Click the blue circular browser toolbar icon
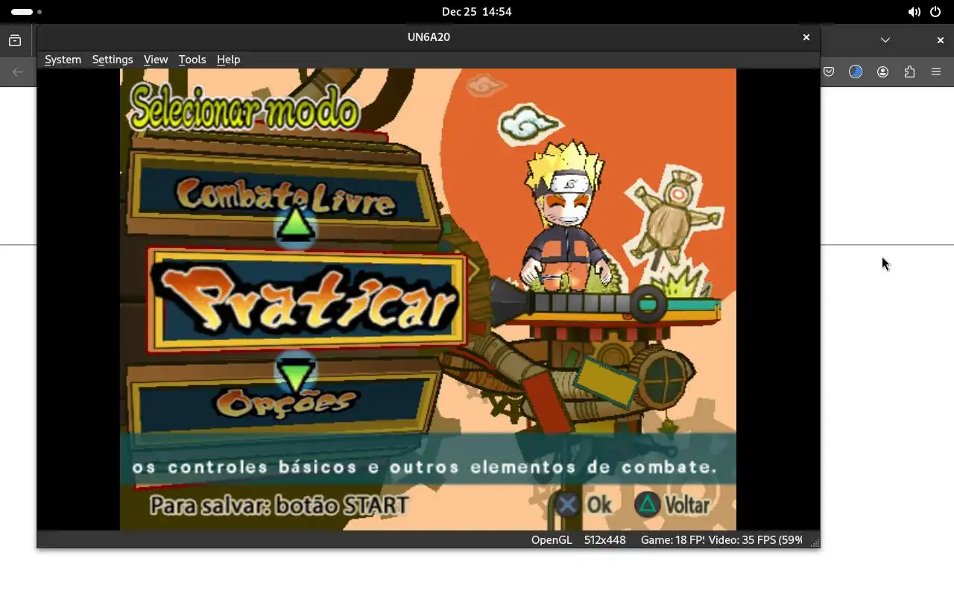 coord(856,72)
